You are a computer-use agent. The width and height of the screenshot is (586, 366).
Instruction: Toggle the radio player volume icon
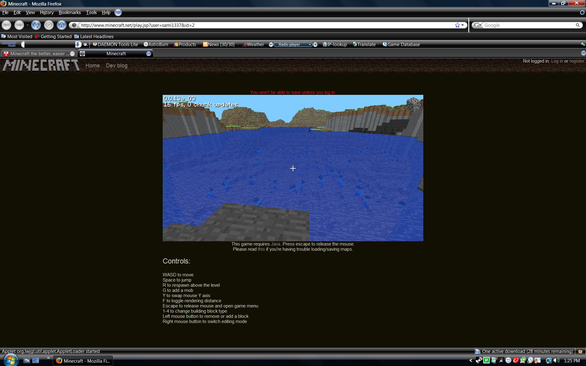click(316, 45)
